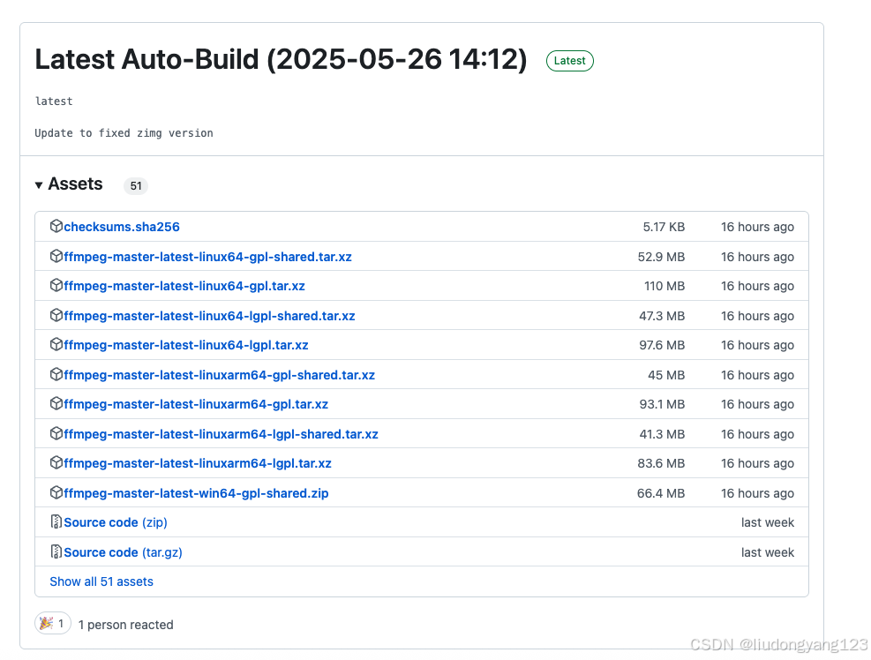Download Source code (zip)

point(116,522)
